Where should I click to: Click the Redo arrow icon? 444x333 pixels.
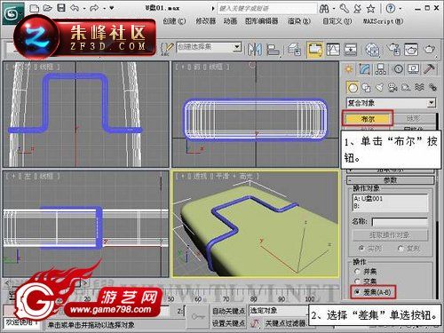(94, 8)
